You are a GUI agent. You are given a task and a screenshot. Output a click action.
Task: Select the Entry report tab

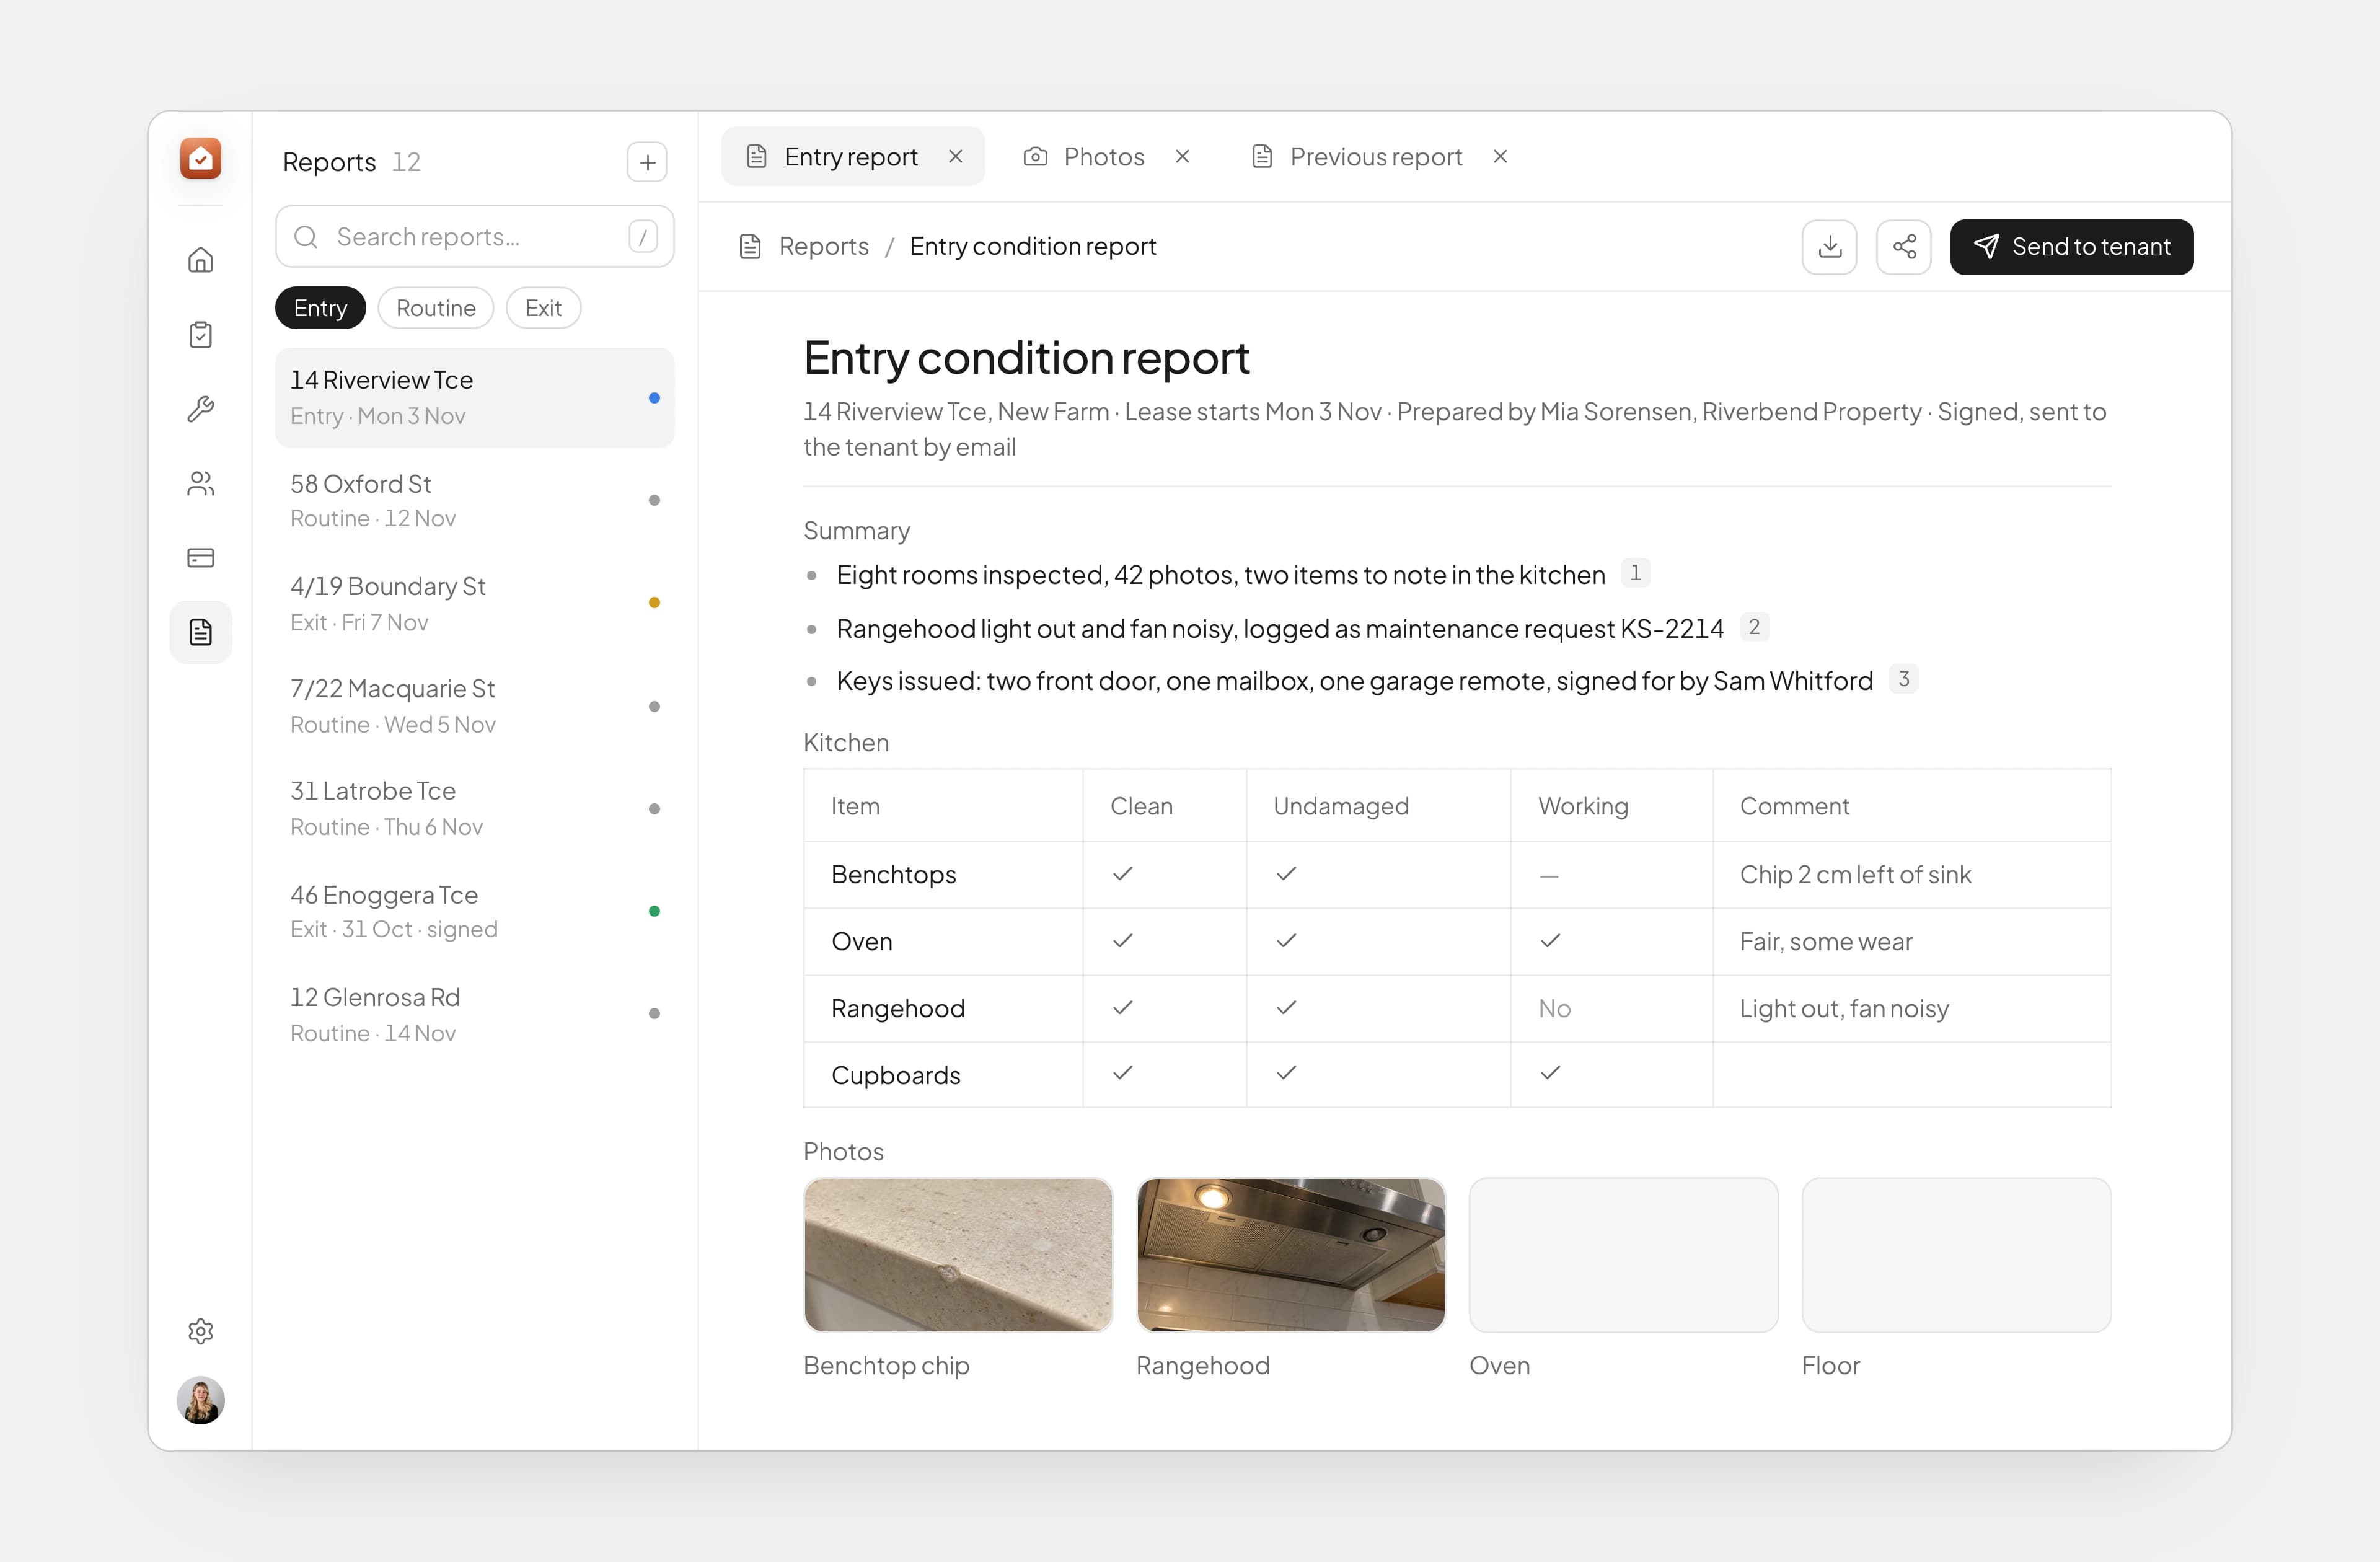tap(852, 156)
